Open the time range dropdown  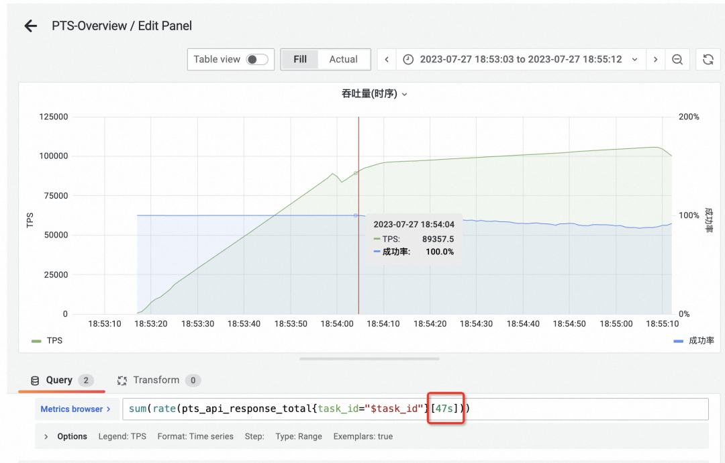(x=635, y=59)
